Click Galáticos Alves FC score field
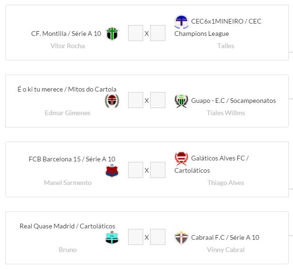This screenshot has width=293, height=269. pos(158,170)
